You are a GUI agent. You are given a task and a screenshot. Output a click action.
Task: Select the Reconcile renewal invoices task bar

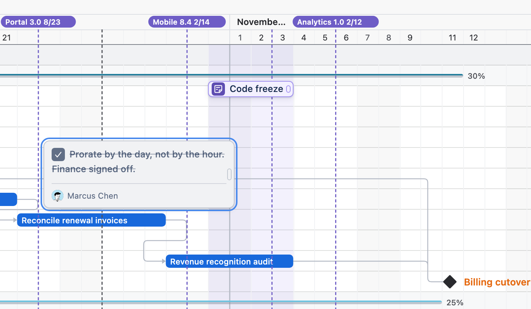click(x=91, y=220)
